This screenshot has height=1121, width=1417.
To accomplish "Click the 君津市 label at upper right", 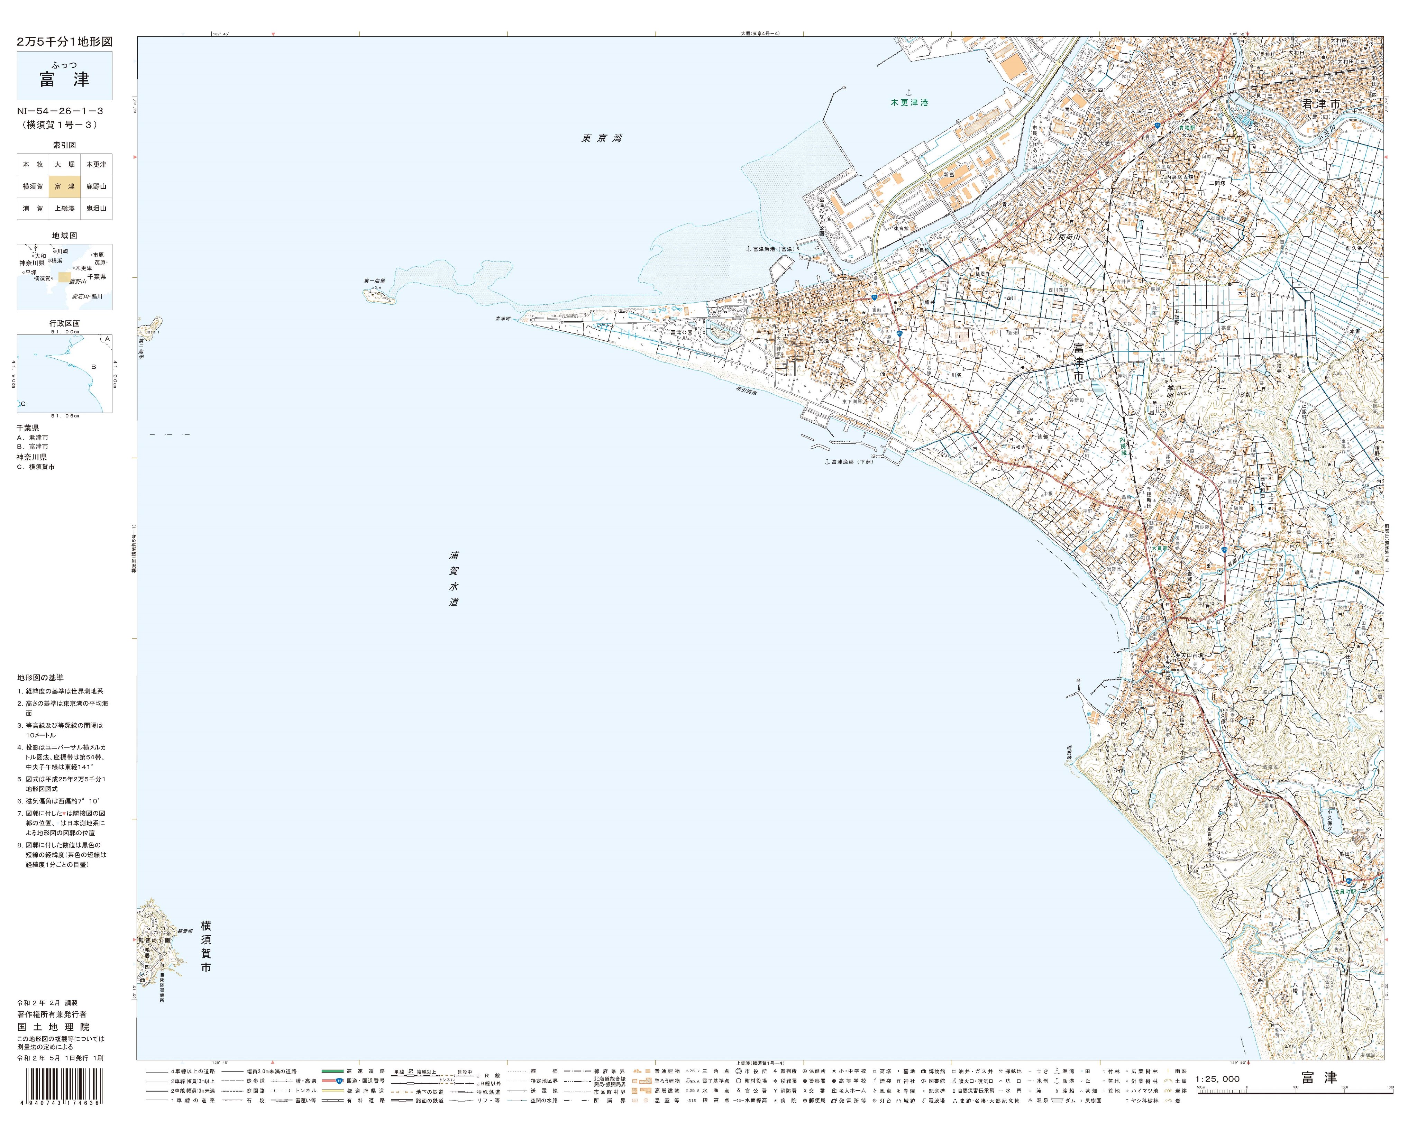I will pyautogui.click(x=1320, y=104).
